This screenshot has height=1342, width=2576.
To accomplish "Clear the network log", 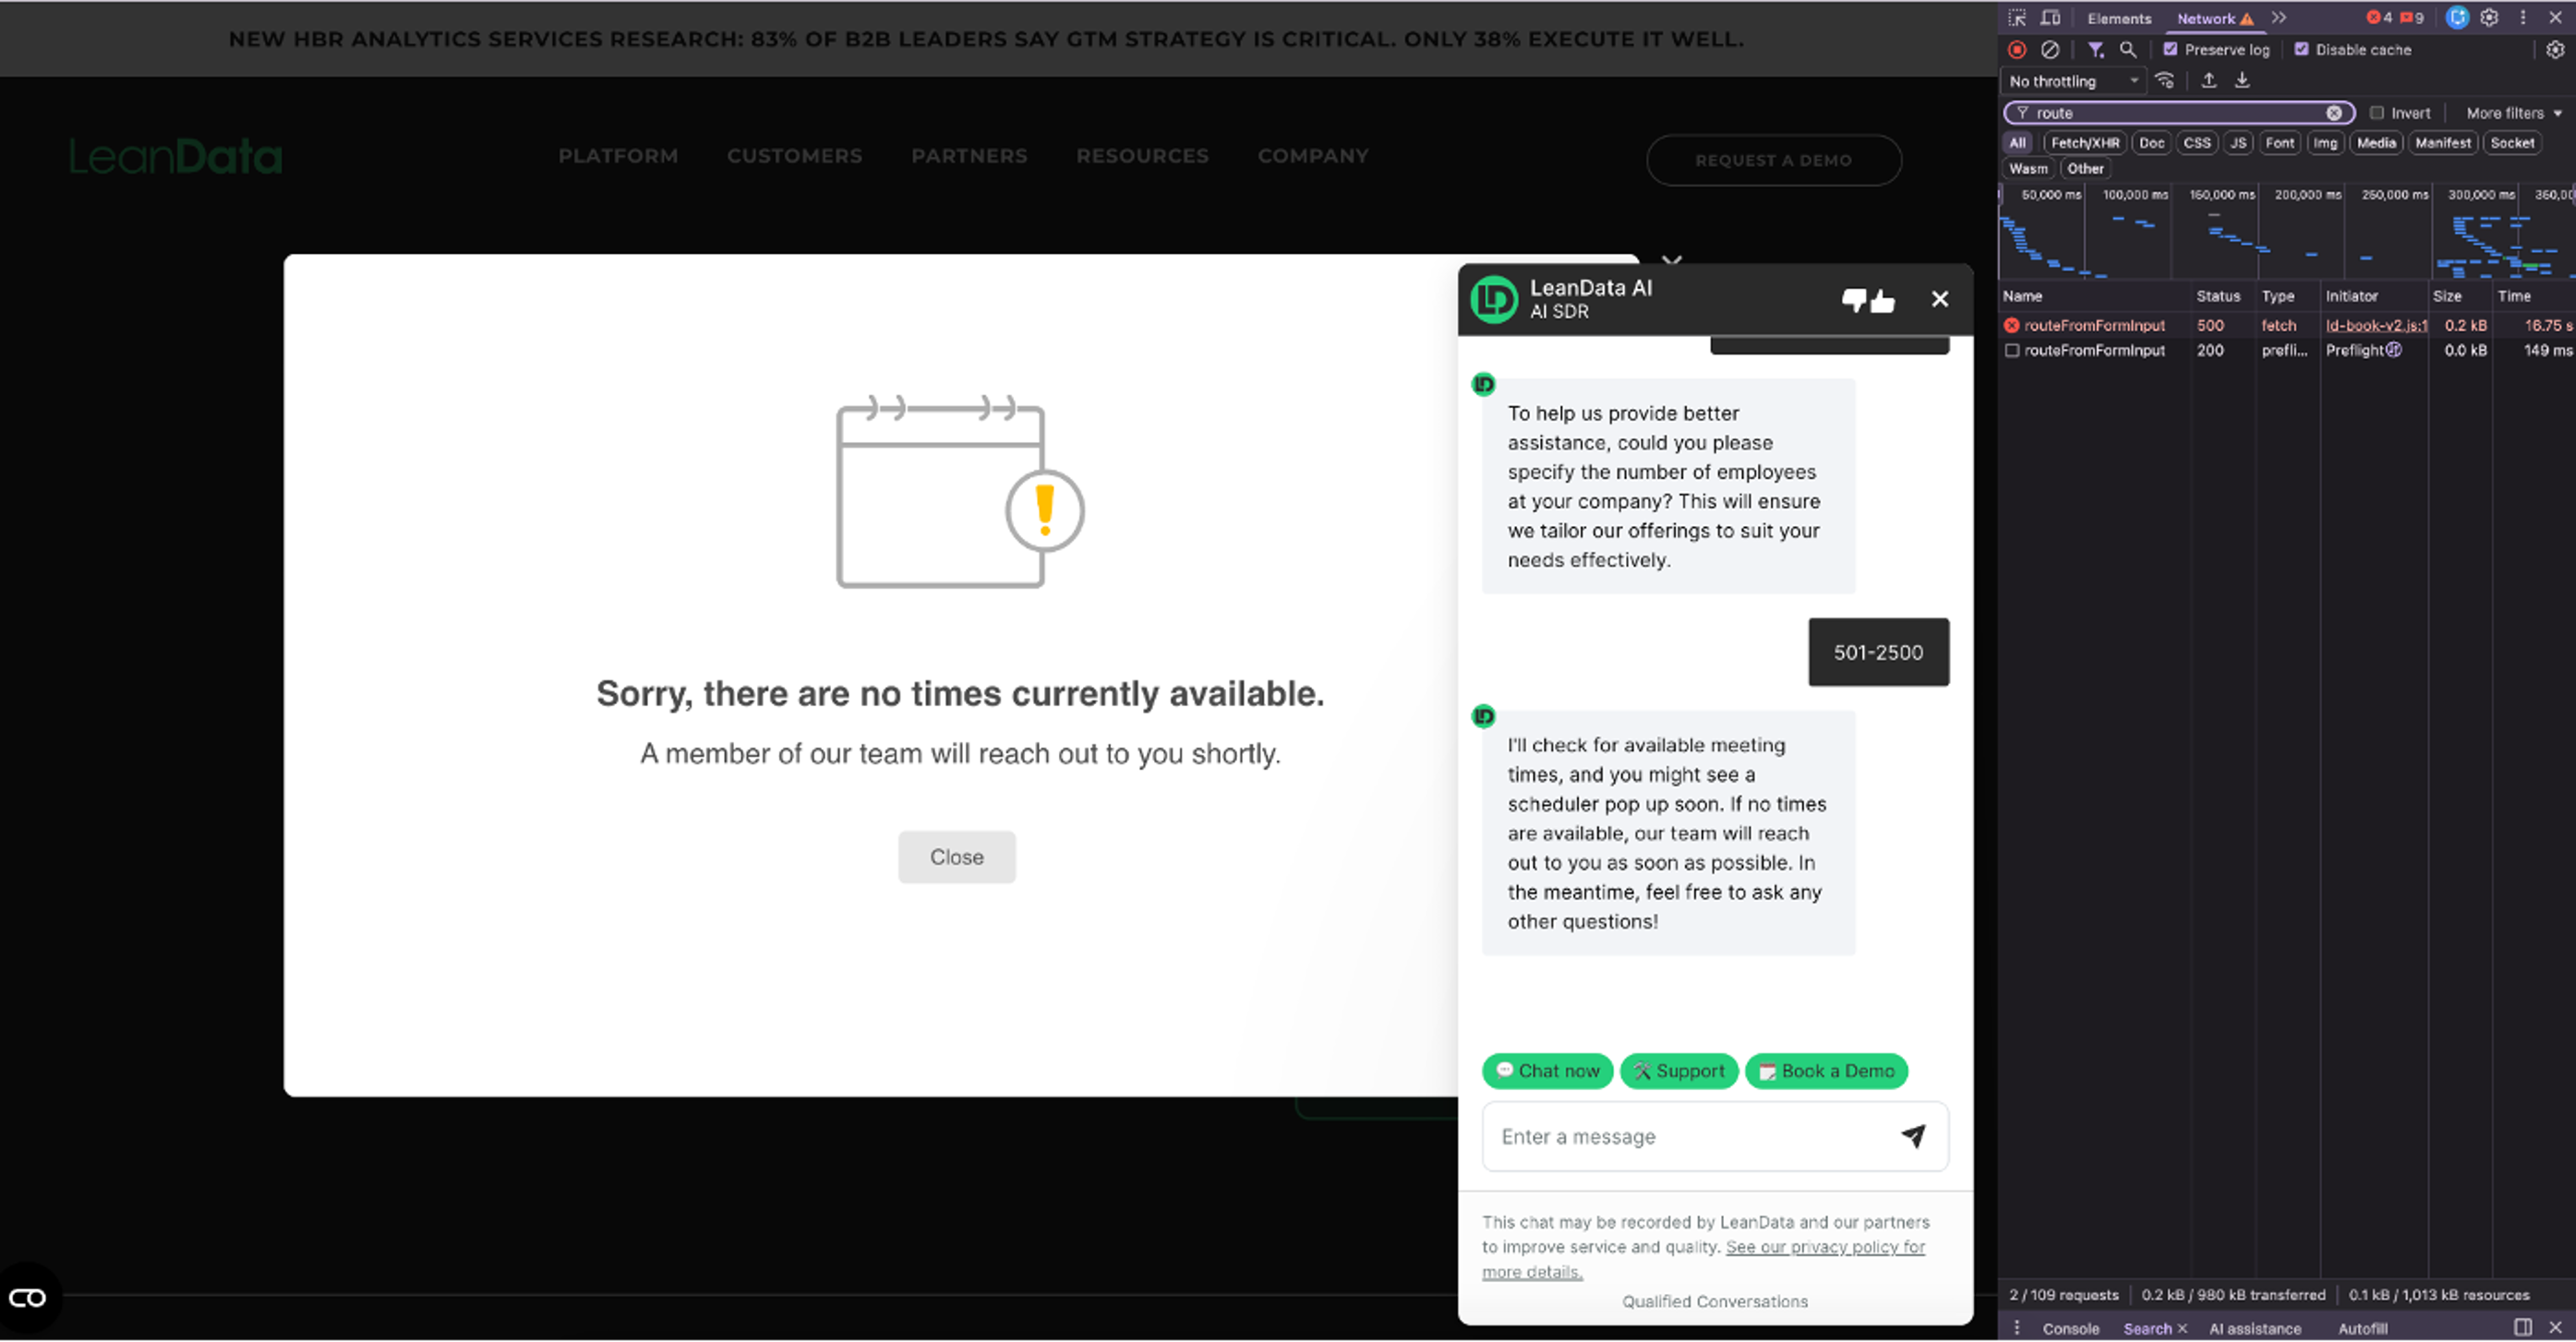I will [x=2050, y=49].
